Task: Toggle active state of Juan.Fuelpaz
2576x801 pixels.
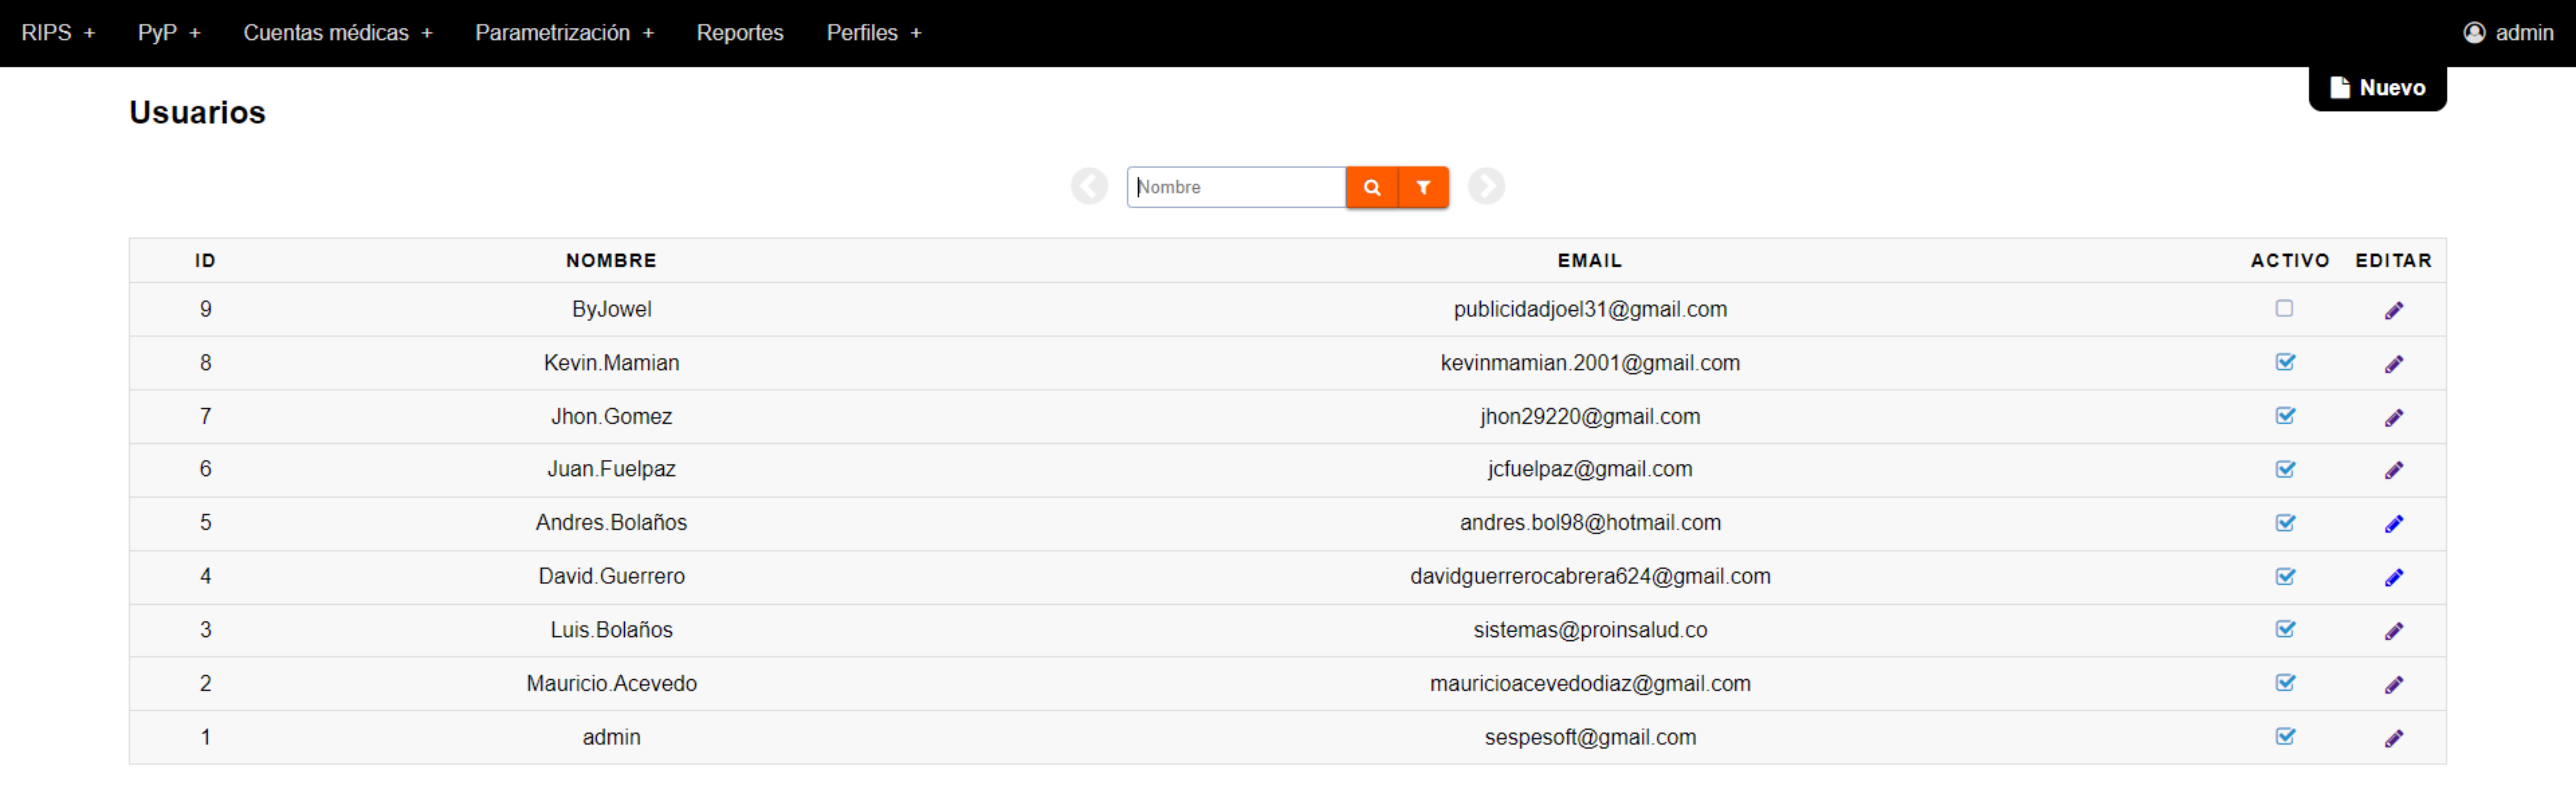Action: pyautogui.click(x=2285, y=469)
